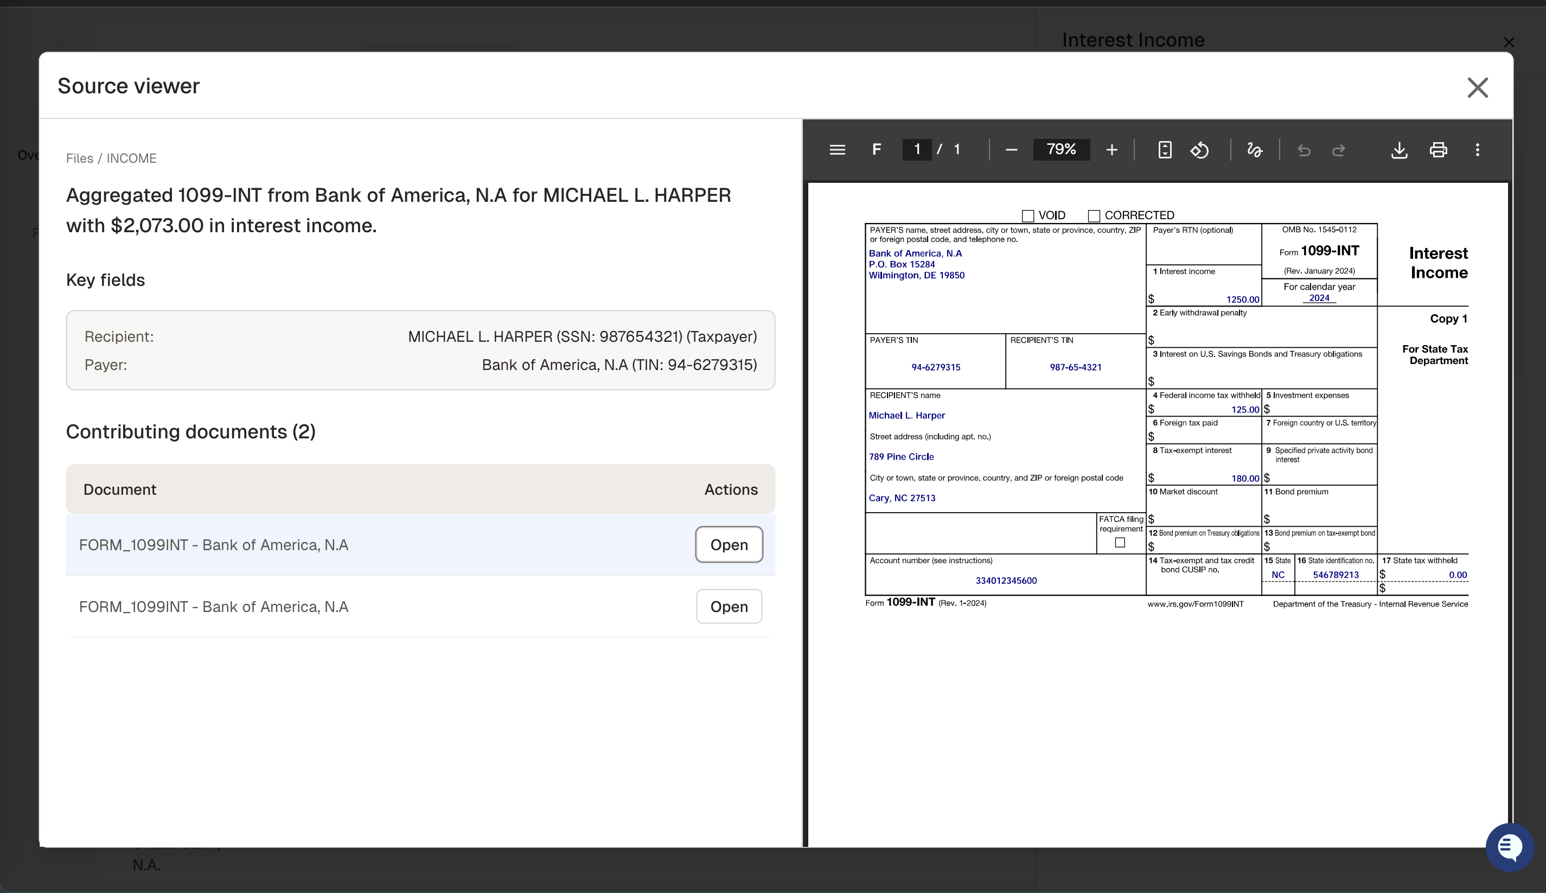Download the 1099-INT document
The width and height of the screenshot is (1546, 893).
coord(1399,149)
